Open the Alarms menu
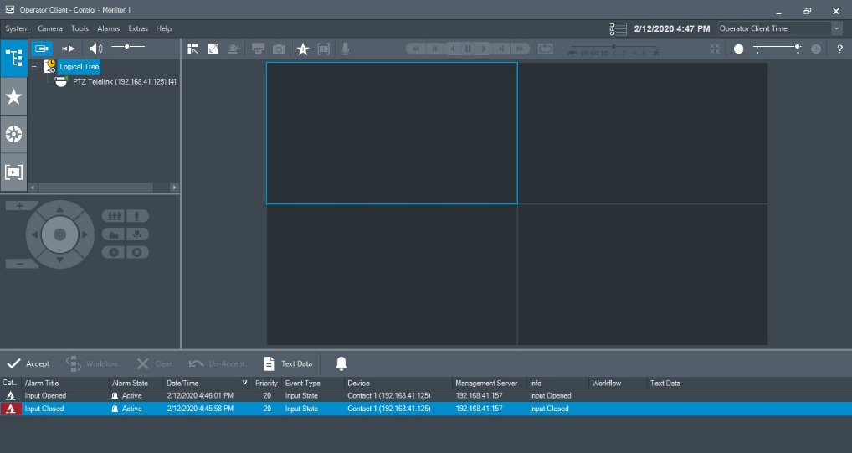Image resolution: width=852 pixels, height=453 pixels. coord(108,28)
